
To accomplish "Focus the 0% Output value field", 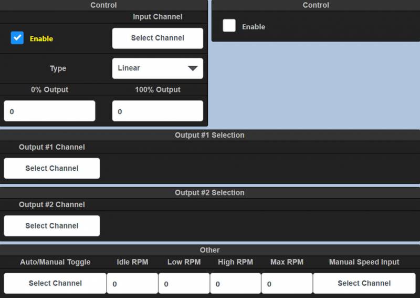I will pos(49,111).
